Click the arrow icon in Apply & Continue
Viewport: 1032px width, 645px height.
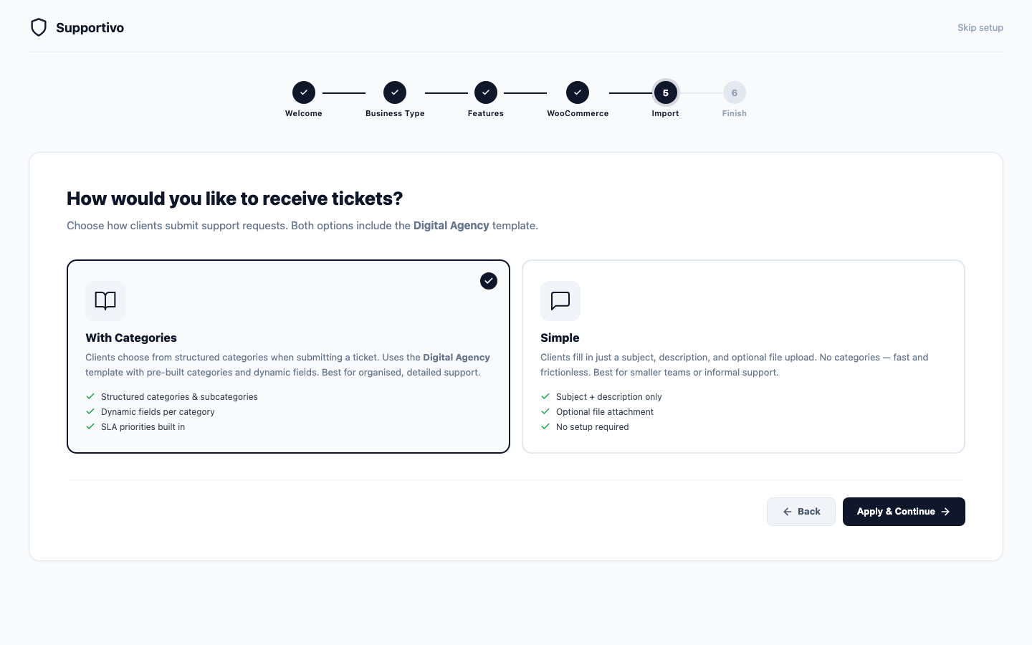click(945, 512)
